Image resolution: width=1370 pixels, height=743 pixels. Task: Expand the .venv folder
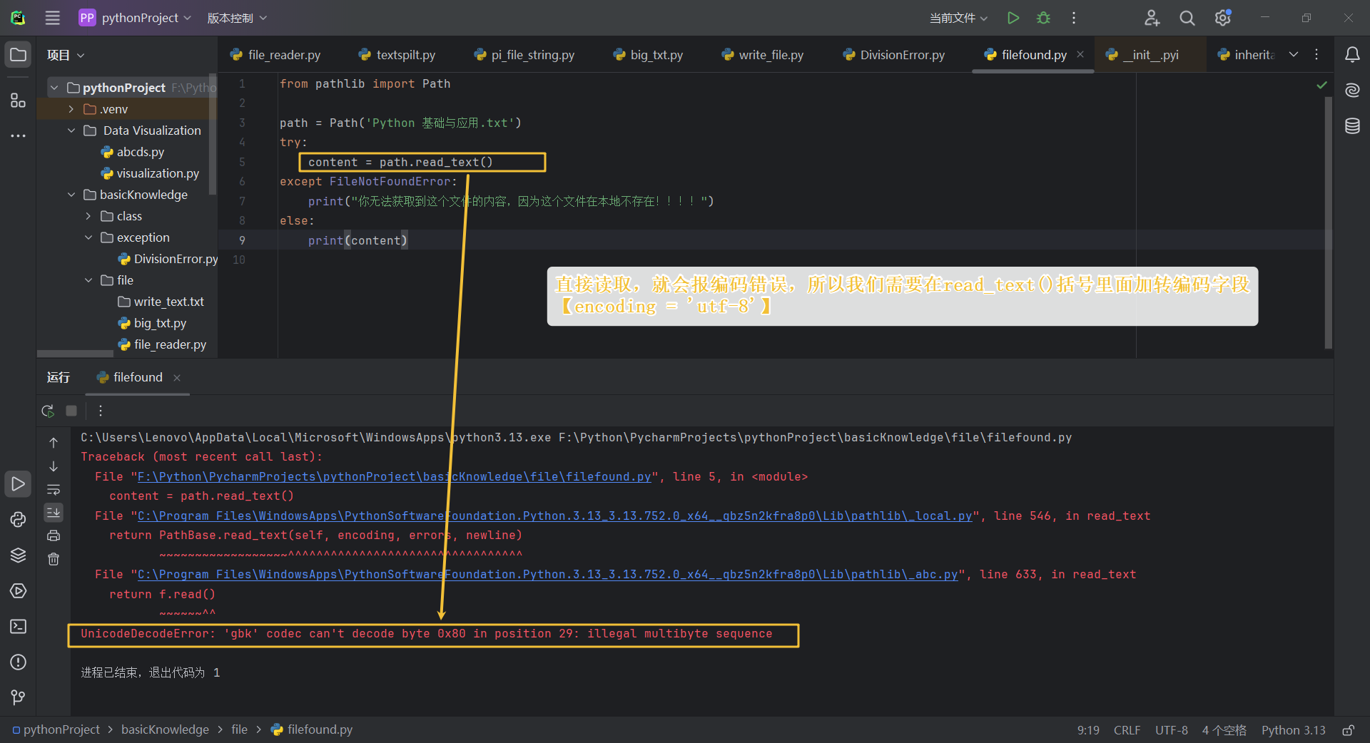click(x=71, y=109)
